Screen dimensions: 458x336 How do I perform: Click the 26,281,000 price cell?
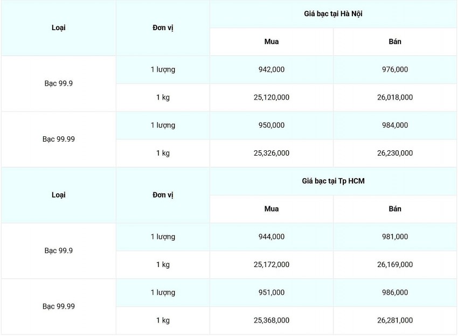click(x=395, y=320)
